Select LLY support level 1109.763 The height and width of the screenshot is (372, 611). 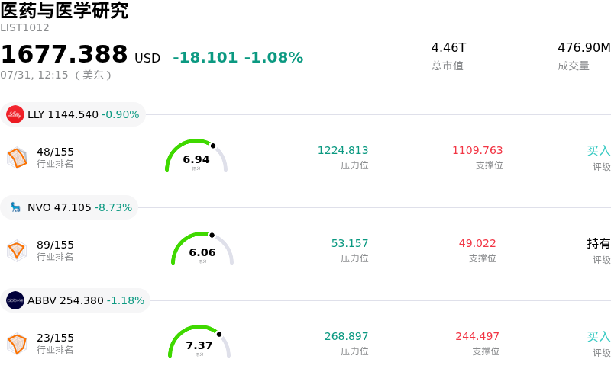[477, 150]
